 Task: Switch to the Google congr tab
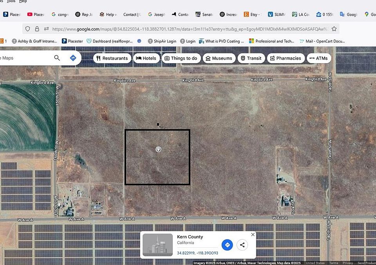(60, 15)
